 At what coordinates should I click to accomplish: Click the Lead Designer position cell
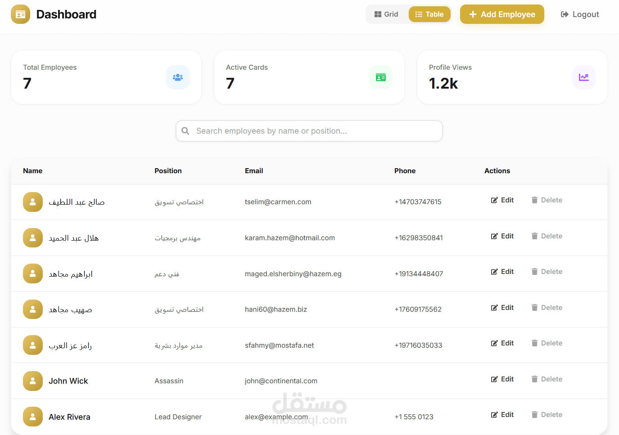click(178, 417)
